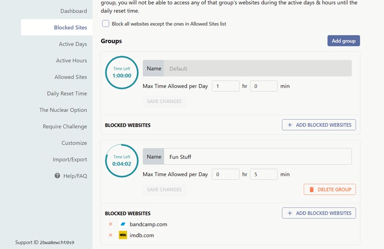Viewport: 384px width, 249px height.
Task: Click trash icon on Delete Group button
Action: [x=312, y=189]
